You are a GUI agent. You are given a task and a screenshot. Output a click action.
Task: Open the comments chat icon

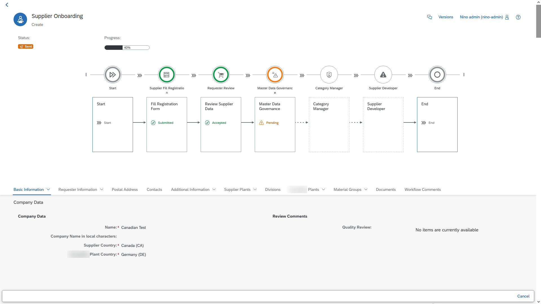tap(429, 17)
